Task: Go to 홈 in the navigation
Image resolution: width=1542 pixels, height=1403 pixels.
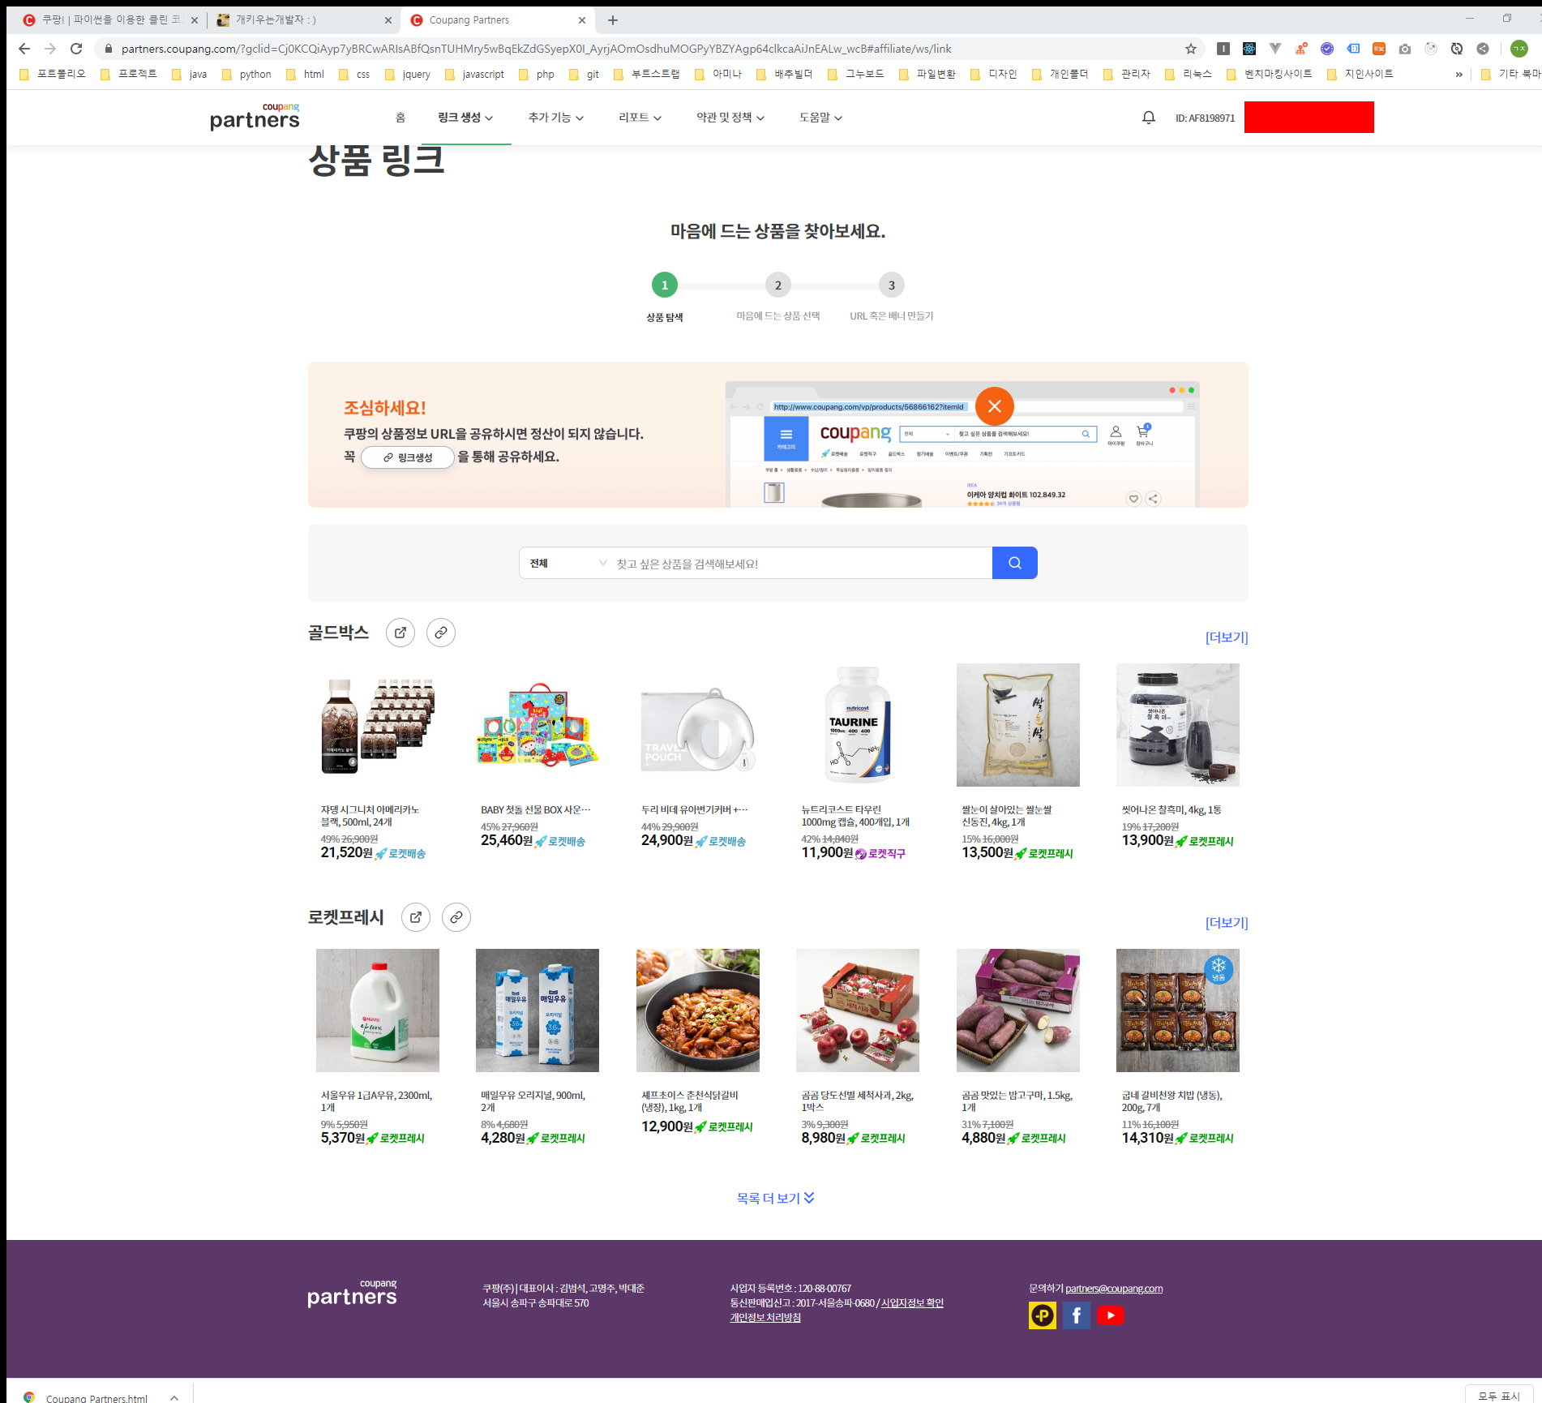Action: click(400, 118)
